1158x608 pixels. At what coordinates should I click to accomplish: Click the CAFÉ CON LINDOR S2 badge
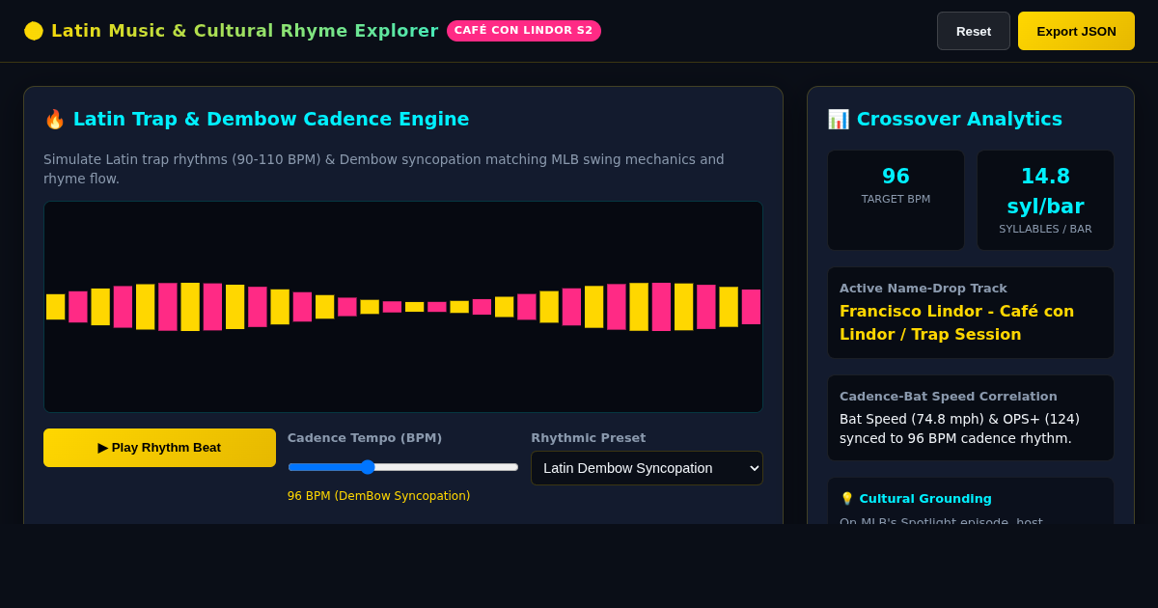point(524,31)
